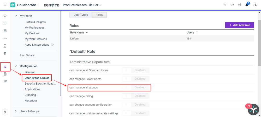Open the Trash icon in left rail

[x=5, y=53]
